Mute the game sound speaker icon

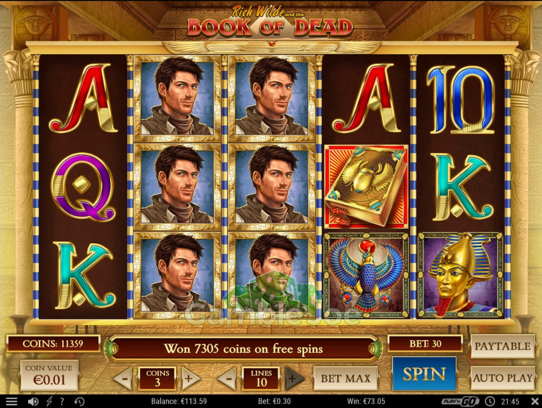33,401
